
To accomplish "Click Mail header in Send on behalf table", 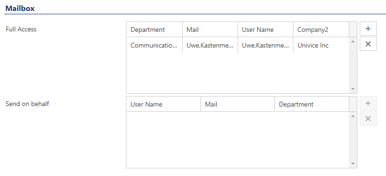I will [238, 104].
